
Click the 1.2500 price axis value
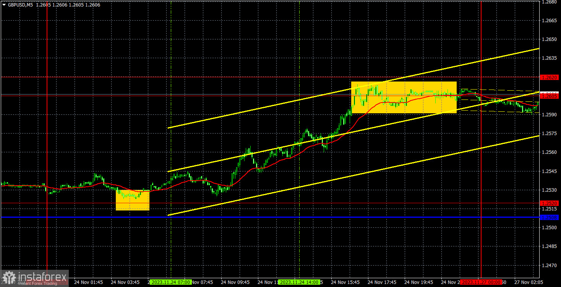pos(550,228)
